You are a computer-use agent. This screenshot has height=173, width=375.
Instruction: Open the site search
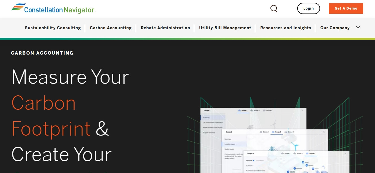274,8
